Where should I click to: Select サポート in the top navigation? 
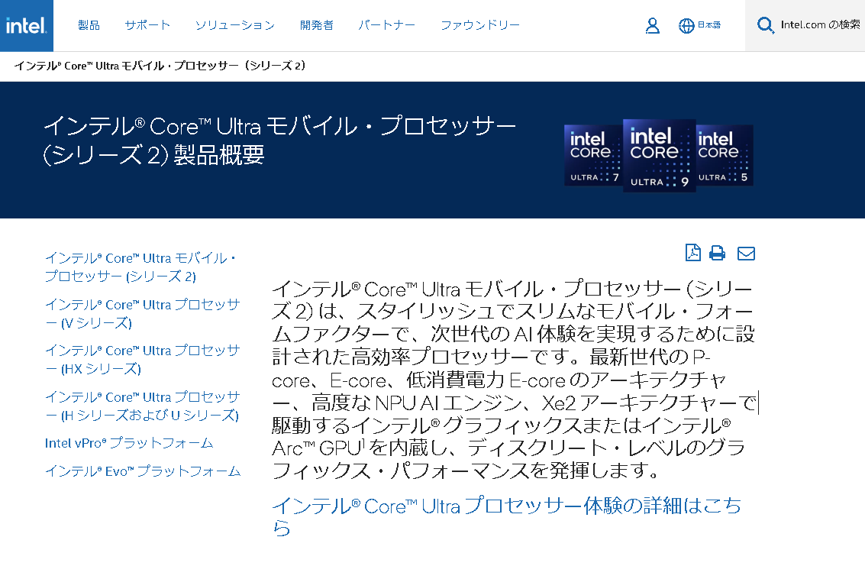click(147, 24)
